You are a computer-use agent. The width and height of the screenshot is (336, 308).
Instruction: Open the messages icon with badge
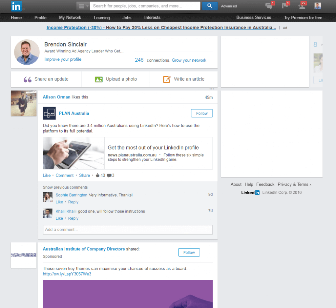269,6
